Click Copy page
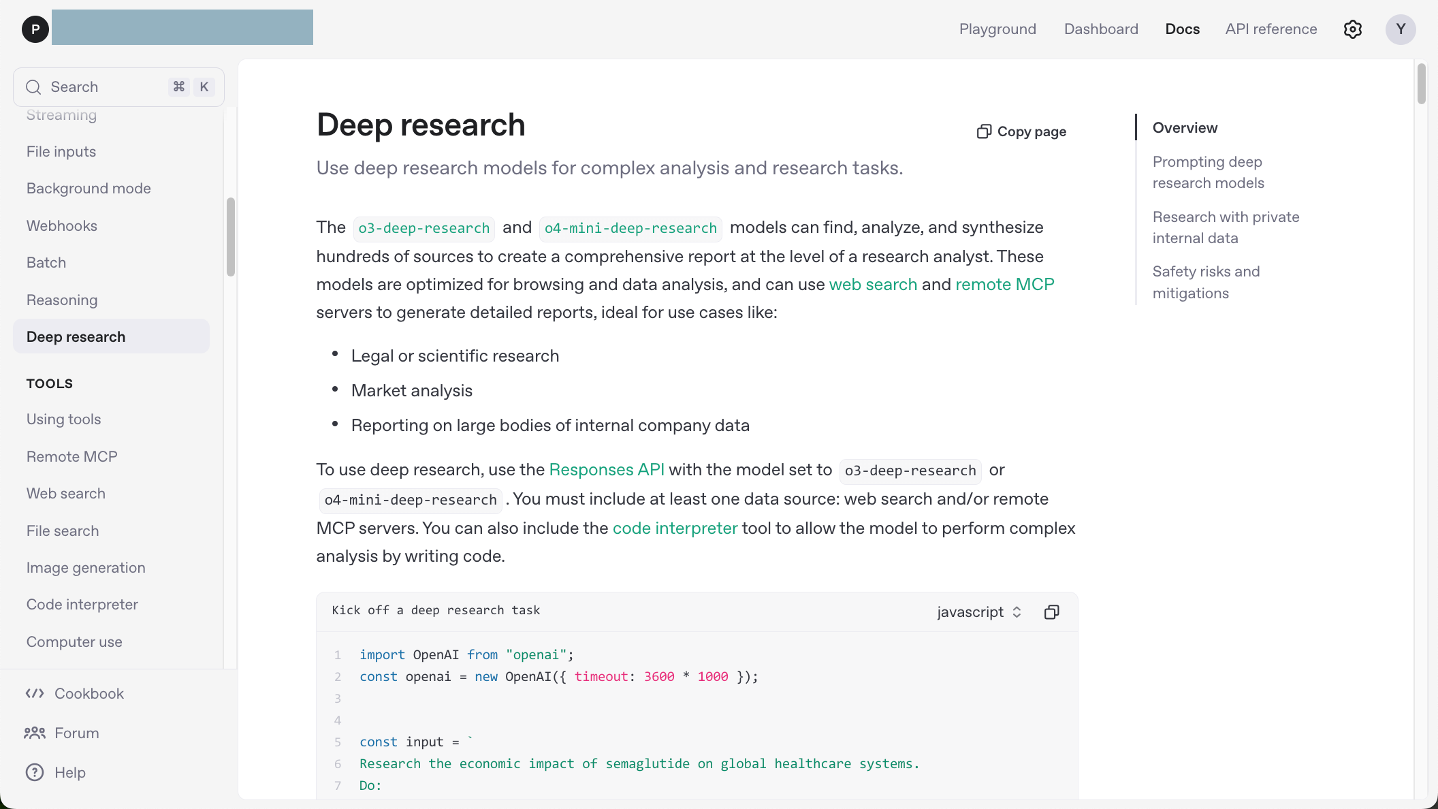 pos(1021,131)
